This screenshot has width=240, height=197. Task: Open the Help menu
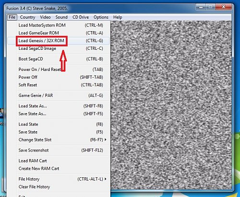[x=118, y=17]
